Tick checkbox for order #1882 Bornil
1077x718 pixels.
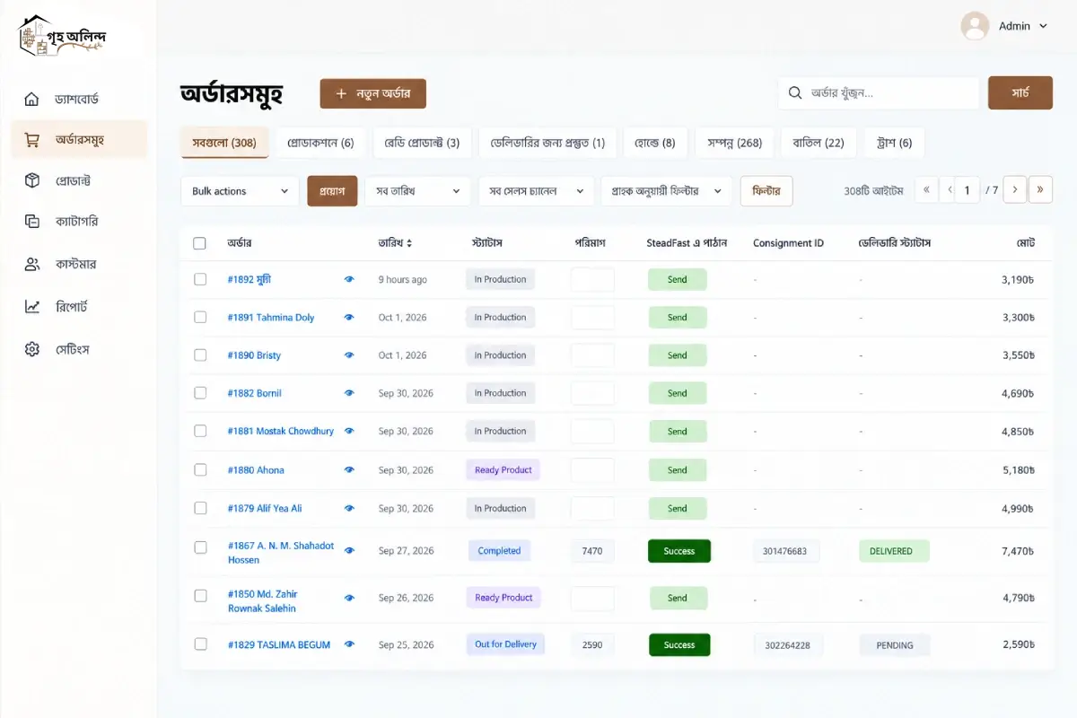[x=200, y=393]
